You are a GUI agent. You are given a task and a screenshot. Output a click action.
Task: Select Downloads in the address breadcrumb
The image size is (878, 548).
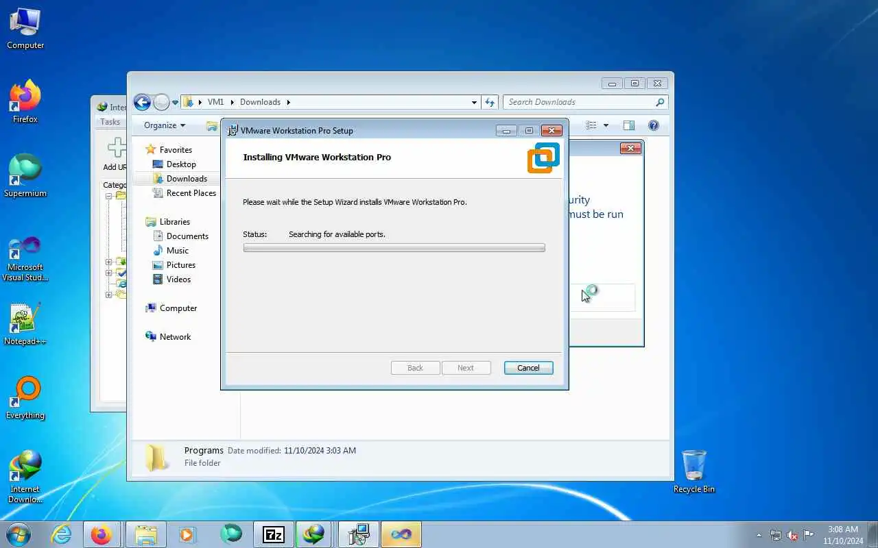point(260,102)
